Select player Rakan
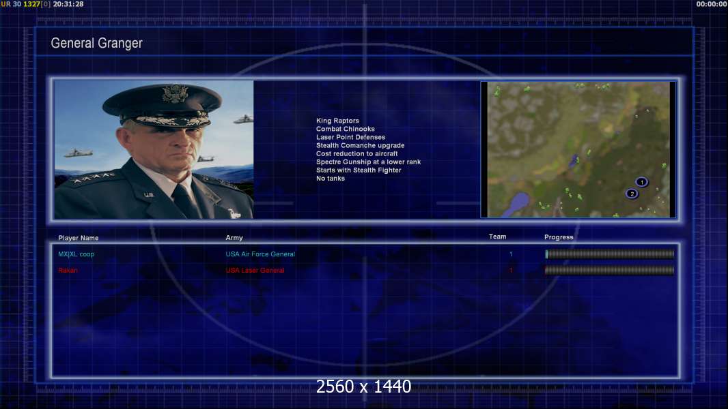The image size is (728, 409). 68,271
